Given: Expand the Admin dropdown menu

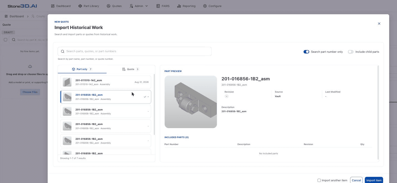Looking at the screenshot, I should 139,6.
